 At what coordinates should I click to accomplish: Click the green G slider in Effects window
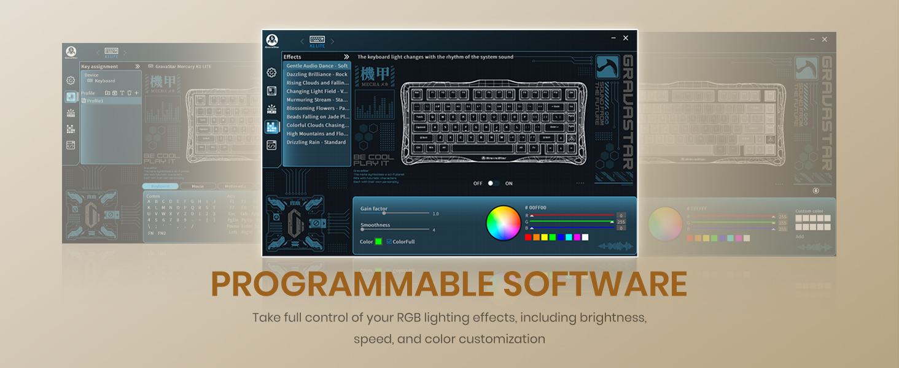(x=572, y=222)
